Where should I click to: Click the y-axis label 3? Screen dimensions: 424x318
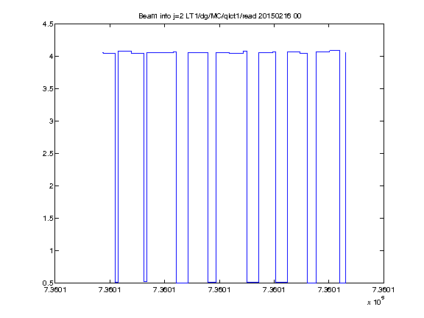[51, 121]
